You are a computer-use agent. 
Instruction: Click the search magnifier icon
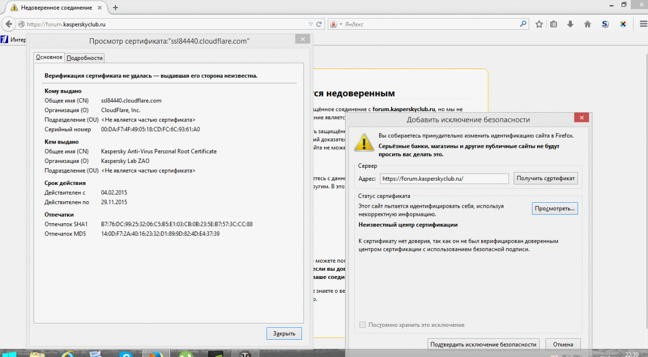click(x=523, y=24)
